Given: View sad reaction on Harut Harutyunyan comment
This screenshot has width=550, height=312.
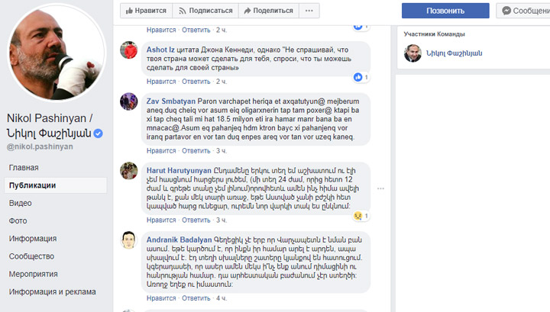Looking at the screenshot, I should click(361, 216).
